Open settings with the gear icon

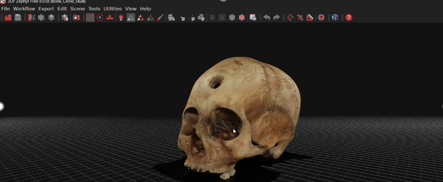coord(321,18)
